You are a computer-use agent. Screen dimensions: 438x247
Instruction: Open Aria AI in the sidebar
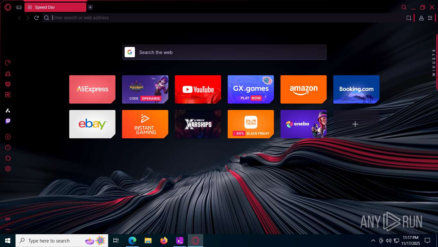[x=8, y=111]
